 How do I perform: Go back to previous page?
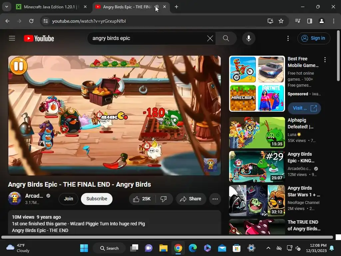point(7,21)
